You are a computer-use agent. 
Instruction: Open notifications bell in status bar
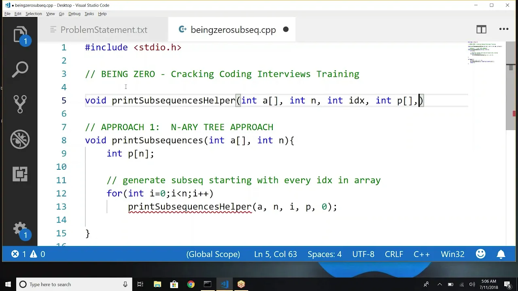501,254
